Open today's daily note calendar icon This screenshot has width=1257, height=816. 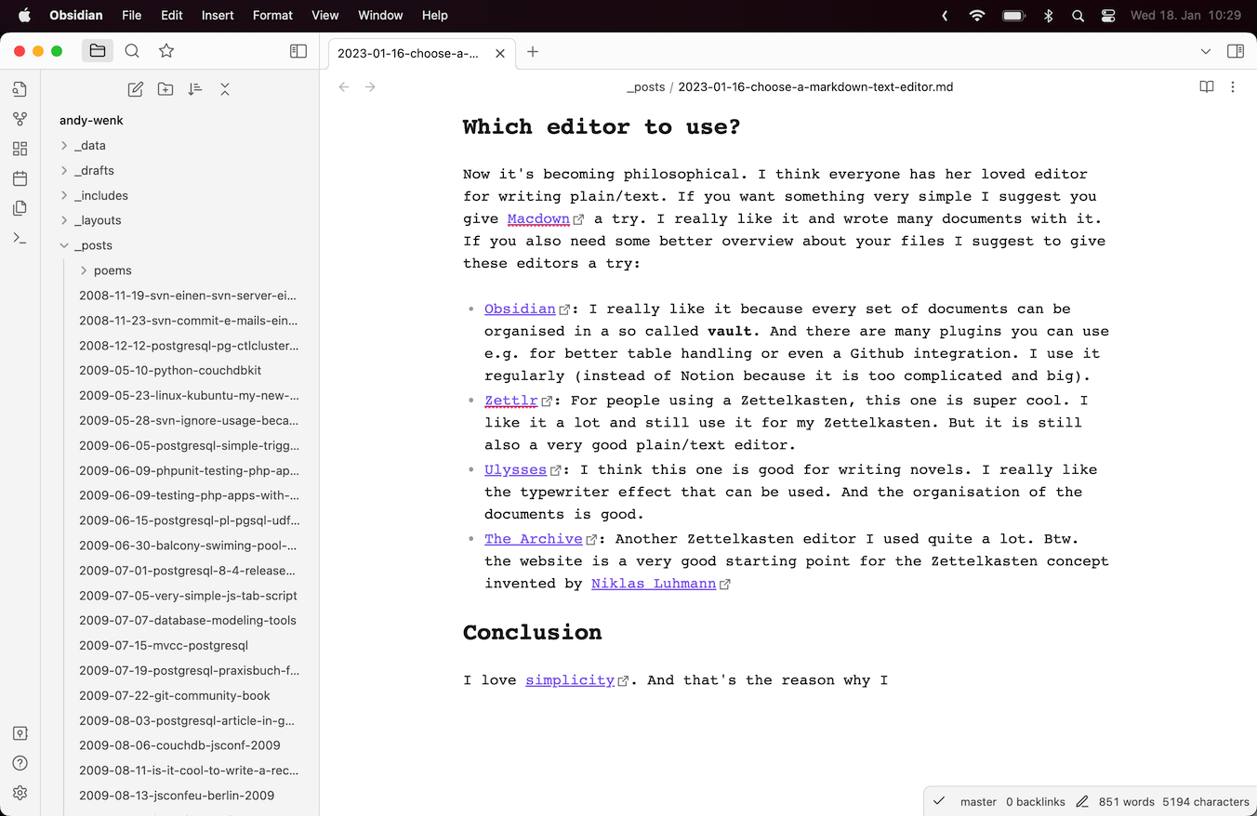[20, 178]
